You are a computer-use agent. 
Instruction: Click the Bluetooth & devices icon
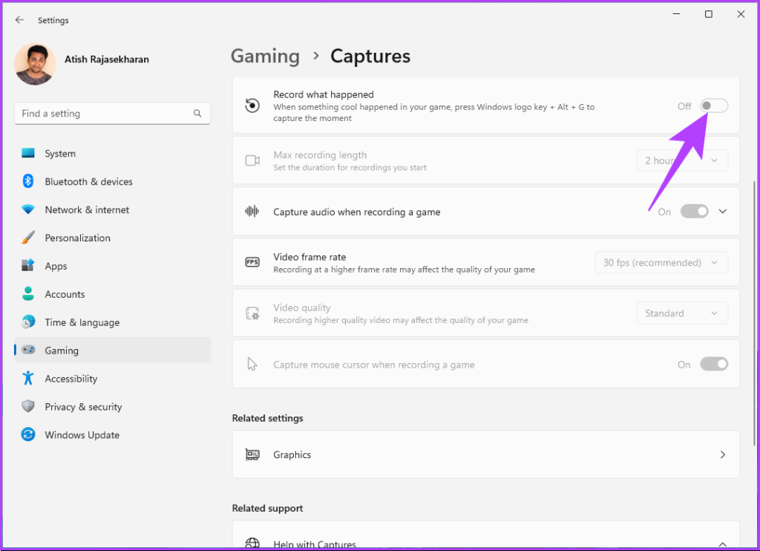pyautogui.click(x=28, y=181)
